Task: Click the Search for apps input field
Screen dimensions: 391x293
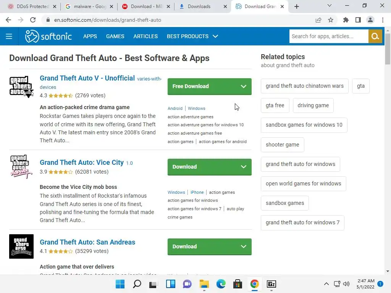Action: point(329,36)
